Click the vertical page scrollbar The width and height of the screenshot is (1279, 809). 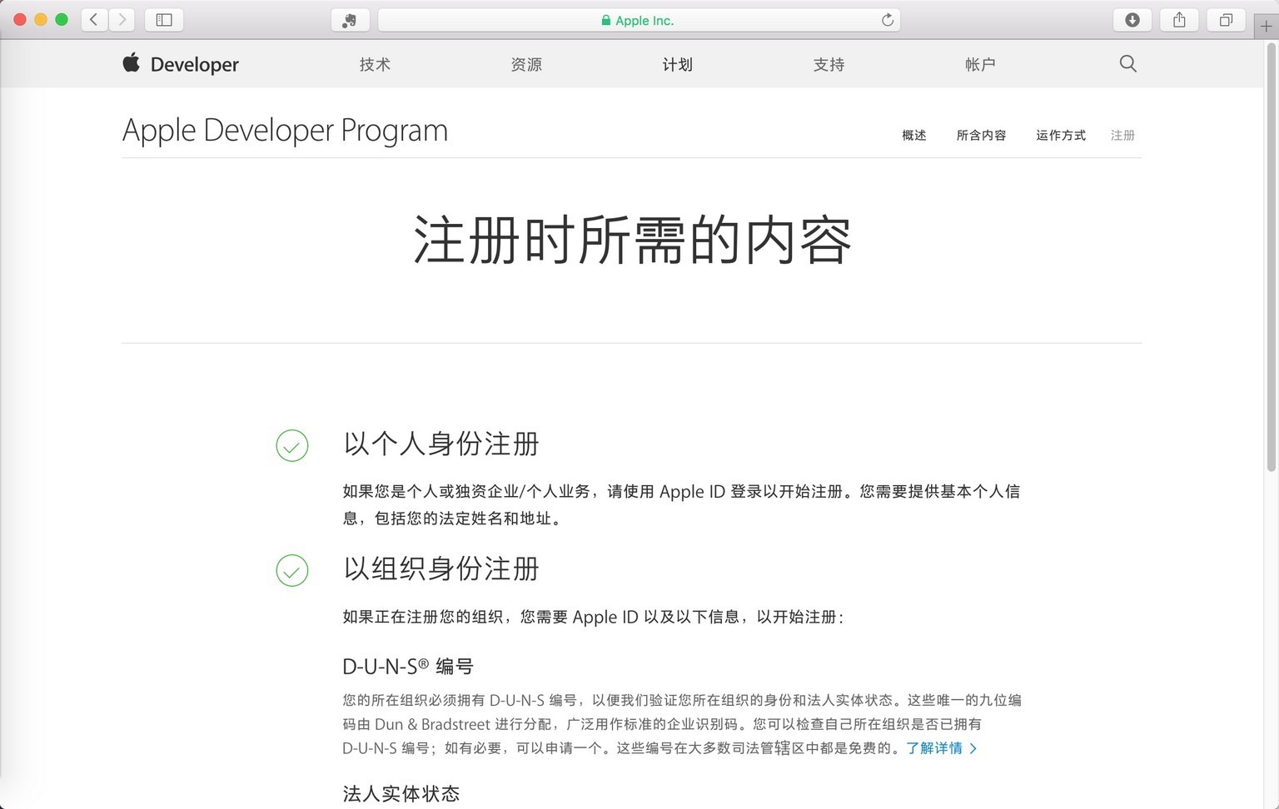coord(1272,258)
